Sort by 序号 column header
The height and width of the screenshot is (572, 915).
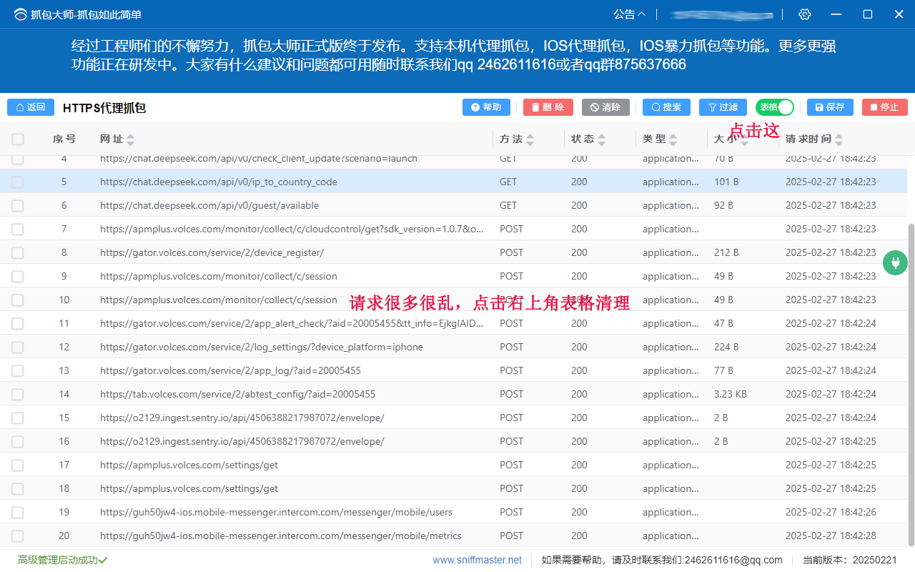pos(64,139)
